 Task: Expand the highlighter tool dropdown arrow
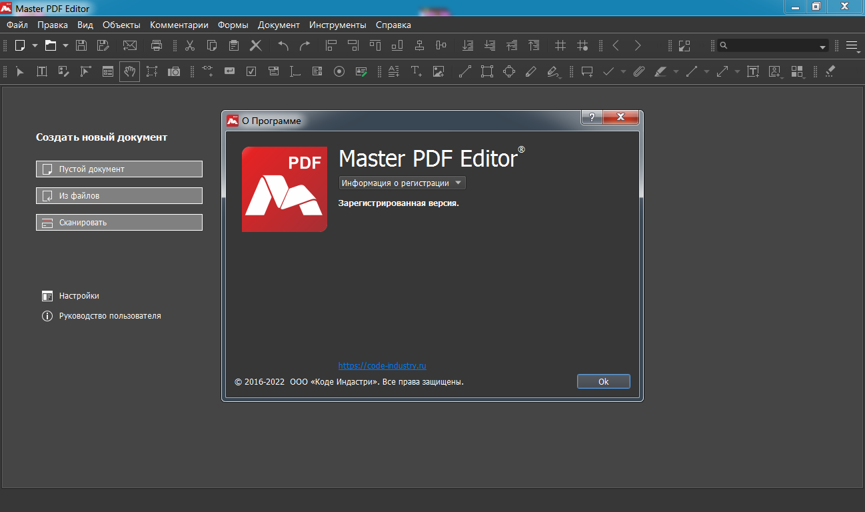pyautogui.click(x=676, y=71)
